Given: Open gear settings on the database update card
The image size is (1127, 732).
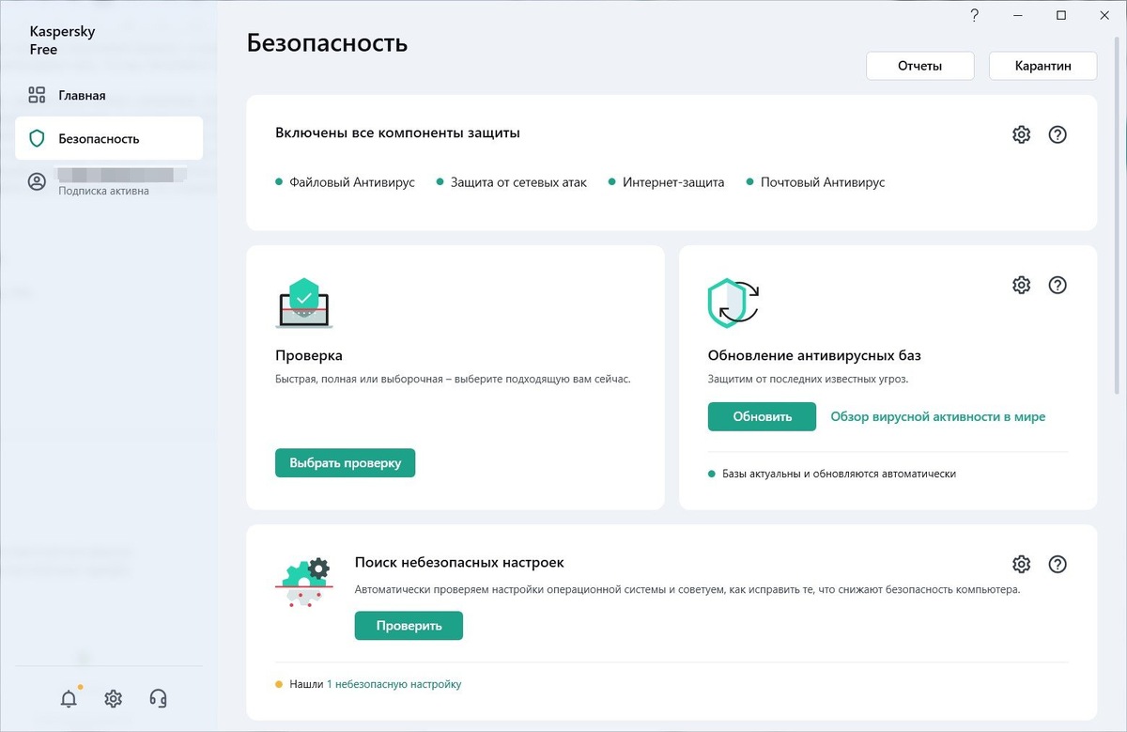Looking at the screenshot, I should 1021,285.
